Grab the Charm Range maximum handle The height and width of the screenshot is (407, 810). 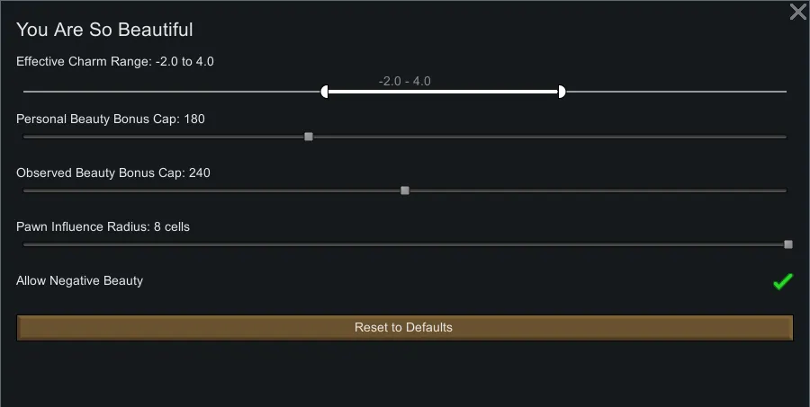pyautogui.click(x=562, y=92)
